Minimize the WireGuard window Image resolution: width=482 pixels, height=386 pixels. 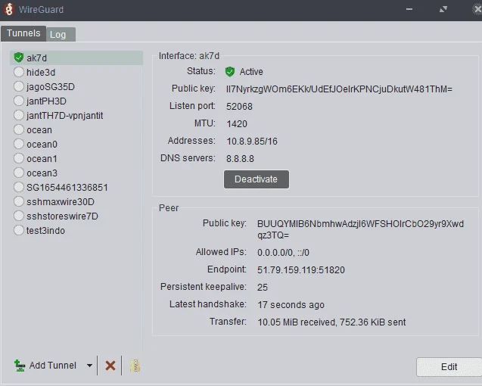[x=409, y=9]
